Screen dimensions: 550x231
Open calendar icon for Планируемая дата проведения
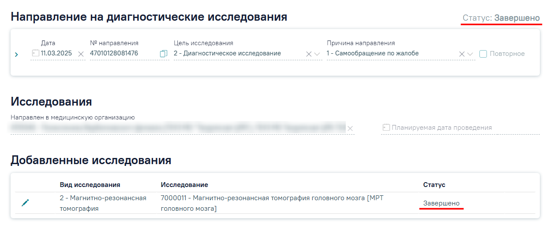pos(386,128)
